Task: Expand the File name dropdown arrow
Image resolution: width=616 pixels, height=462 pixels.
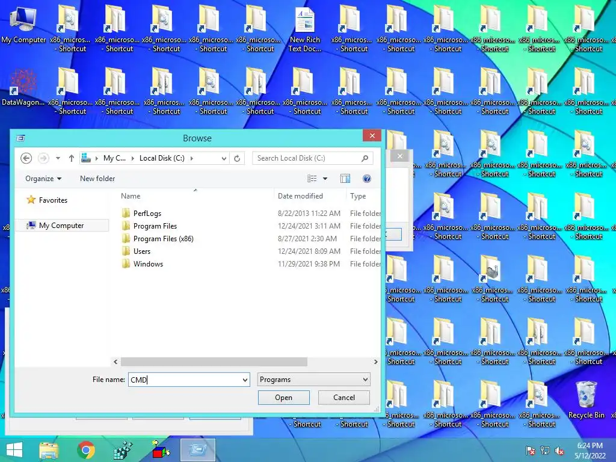Action: (x=245, y=380)
